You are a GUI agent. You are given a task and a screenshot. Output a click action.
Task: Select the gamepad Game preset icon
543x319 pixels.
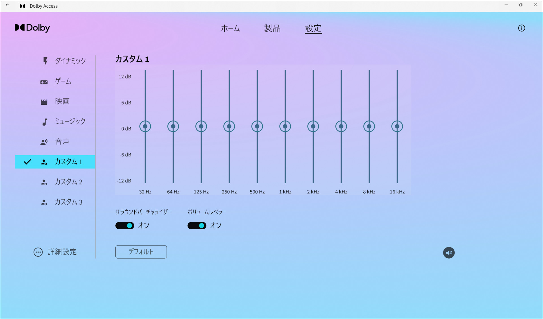click(x=44, y=82)
